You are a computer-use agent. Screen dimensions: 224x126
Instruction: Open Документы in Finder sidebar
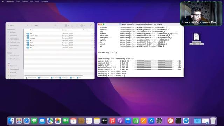(x=14, y=45)
